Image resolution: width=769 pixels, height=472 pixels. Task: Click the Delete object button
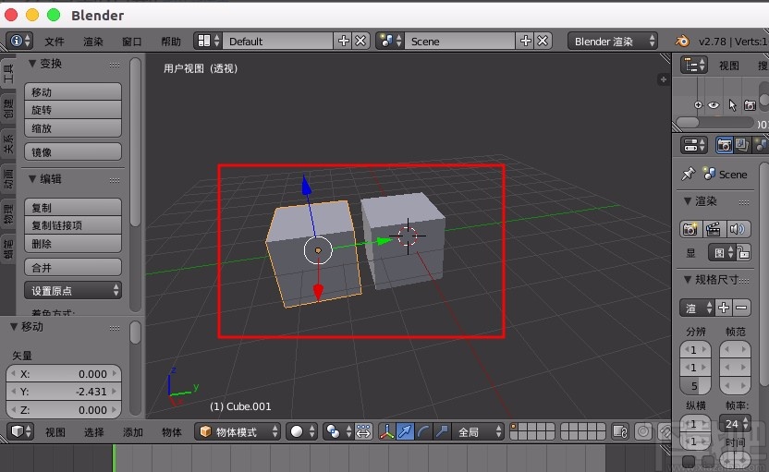pyautogui.click(x=73, y=244)
